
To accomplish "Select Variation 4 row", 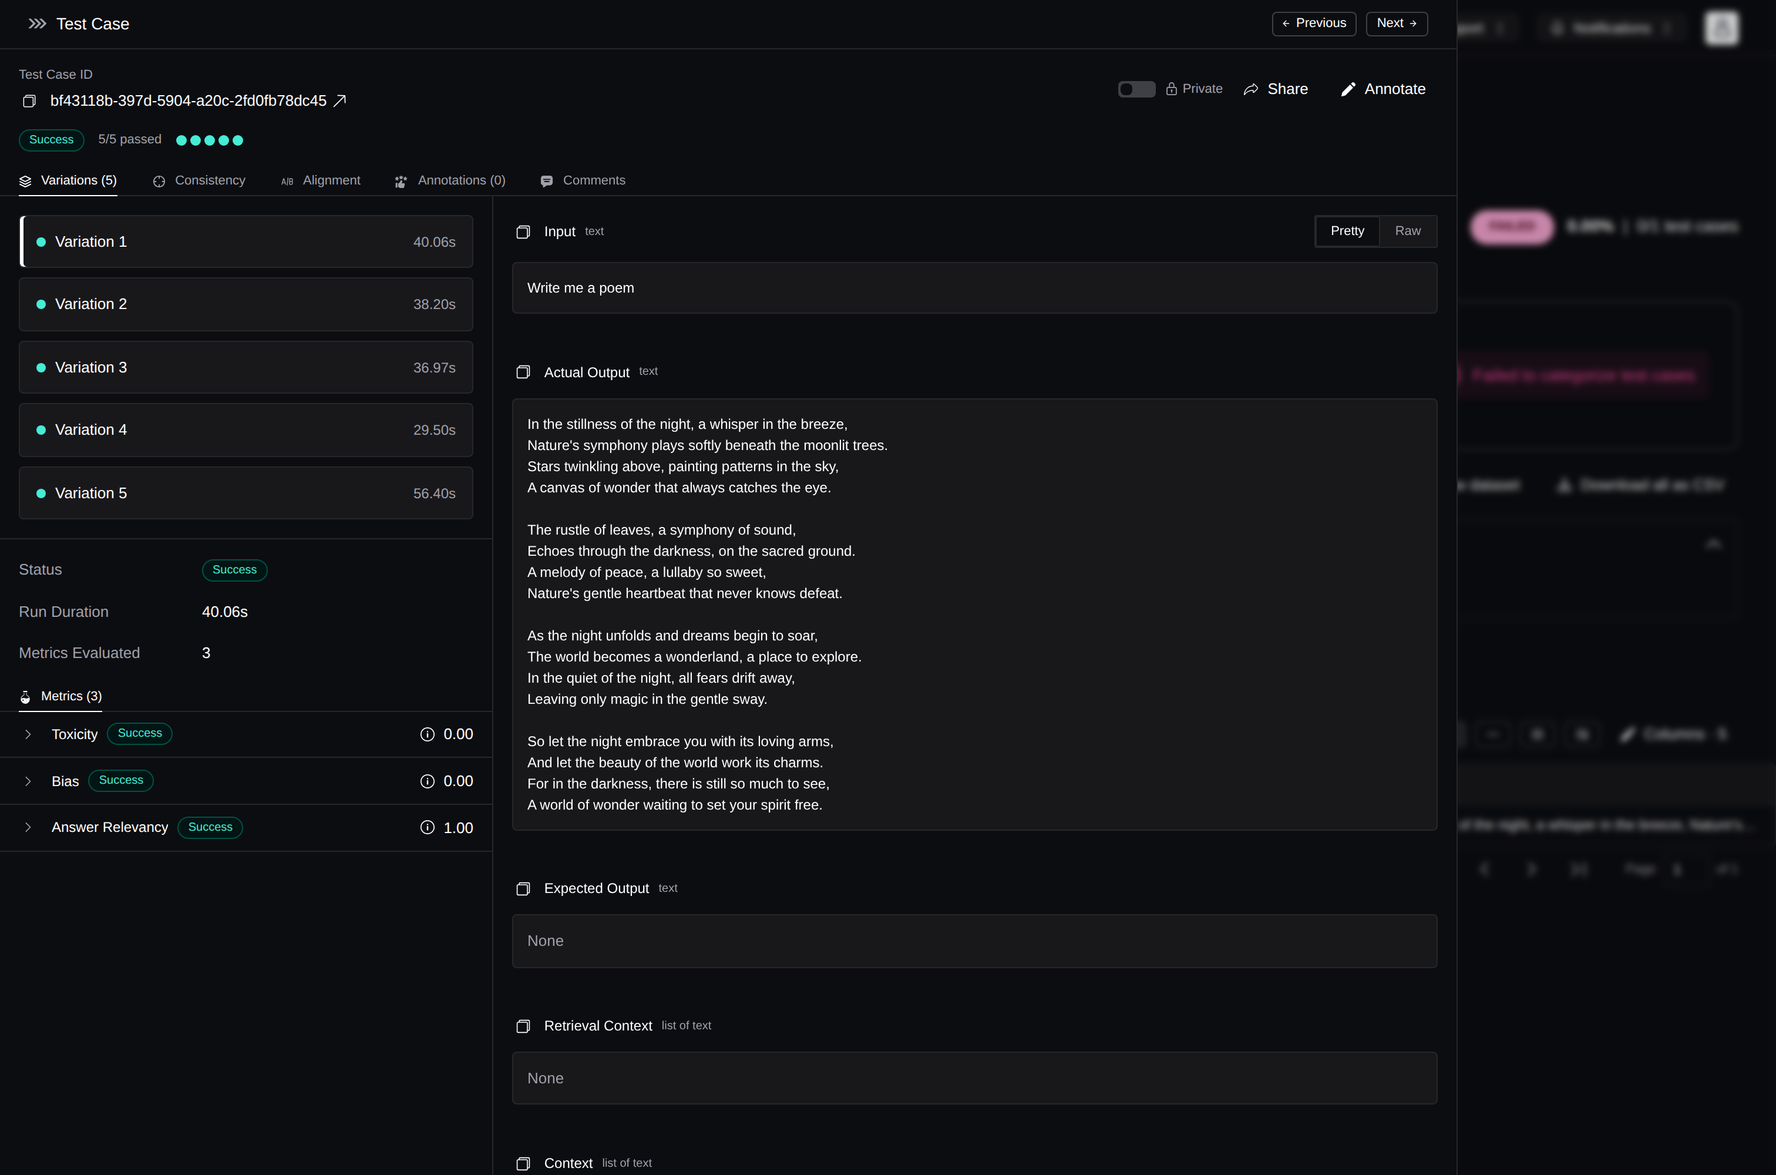I will (245, 430).
